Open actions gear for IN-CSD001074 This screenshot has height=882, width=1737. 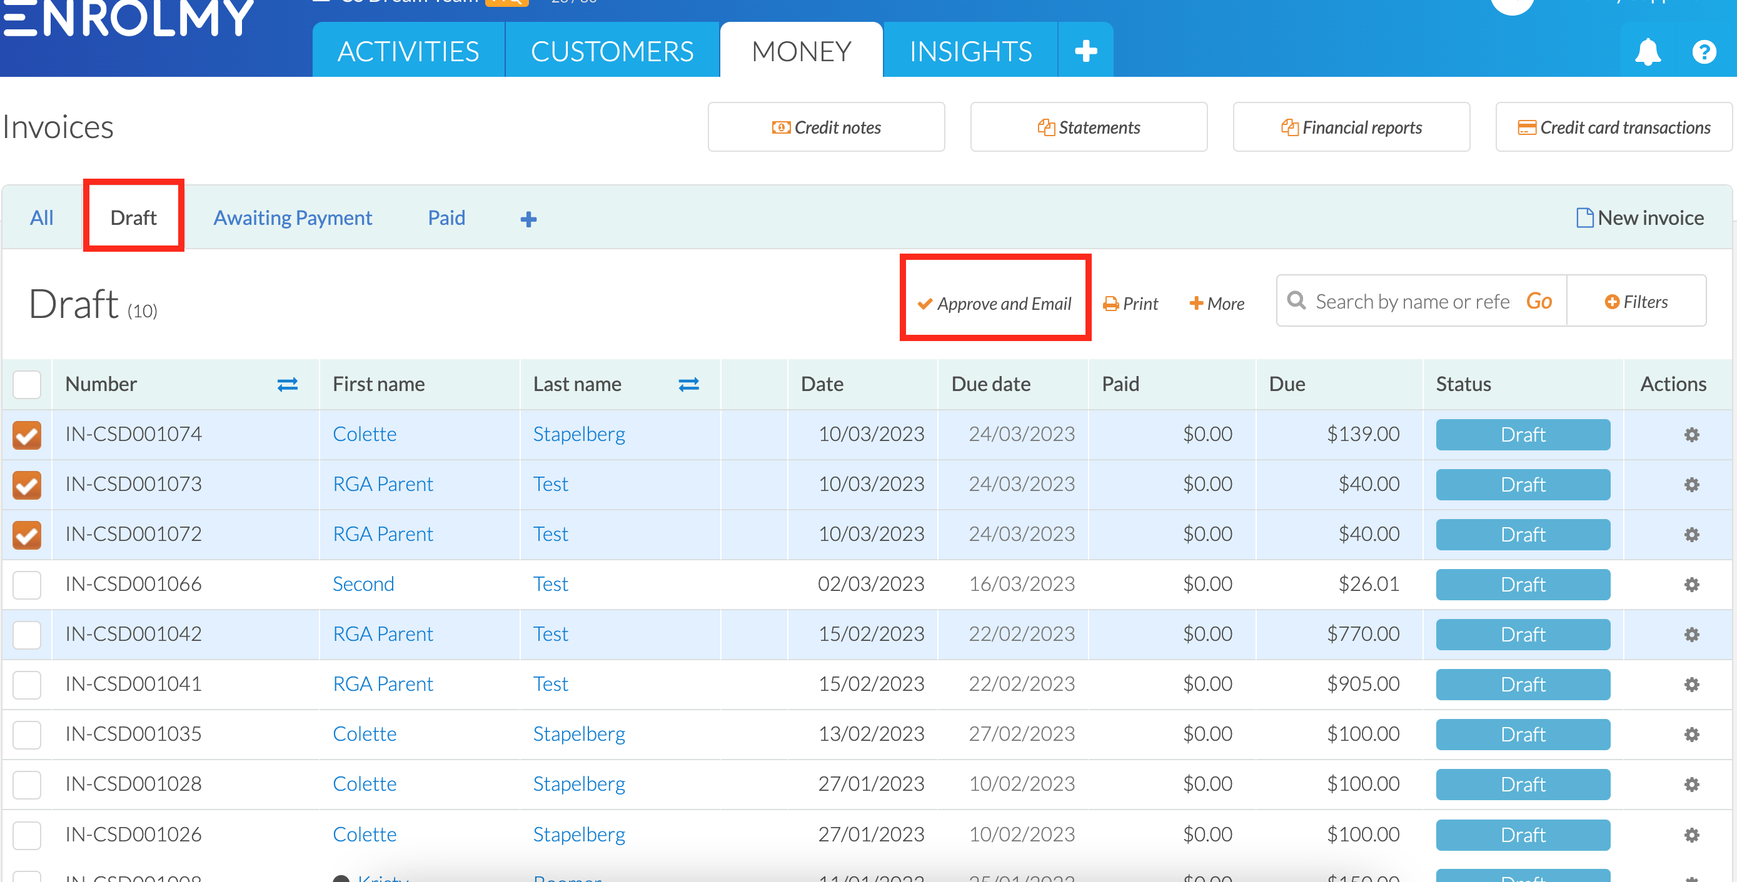(1691, 435)
